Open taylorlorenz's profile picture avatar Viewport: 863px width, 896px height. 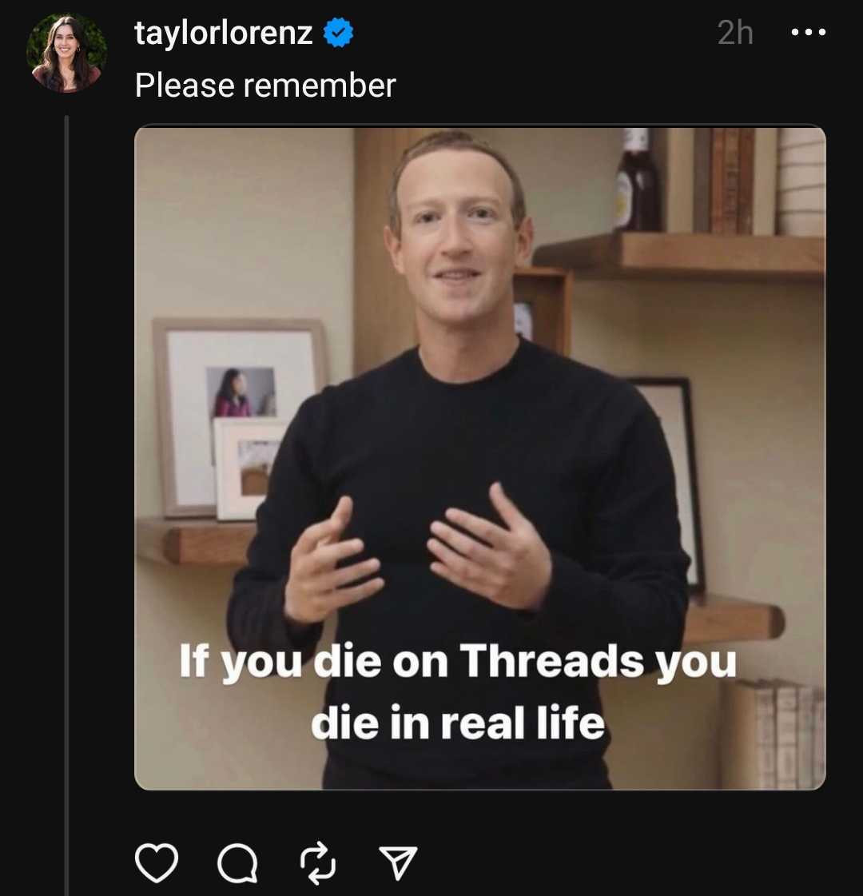pyautogui.click(x=67, y=53)
